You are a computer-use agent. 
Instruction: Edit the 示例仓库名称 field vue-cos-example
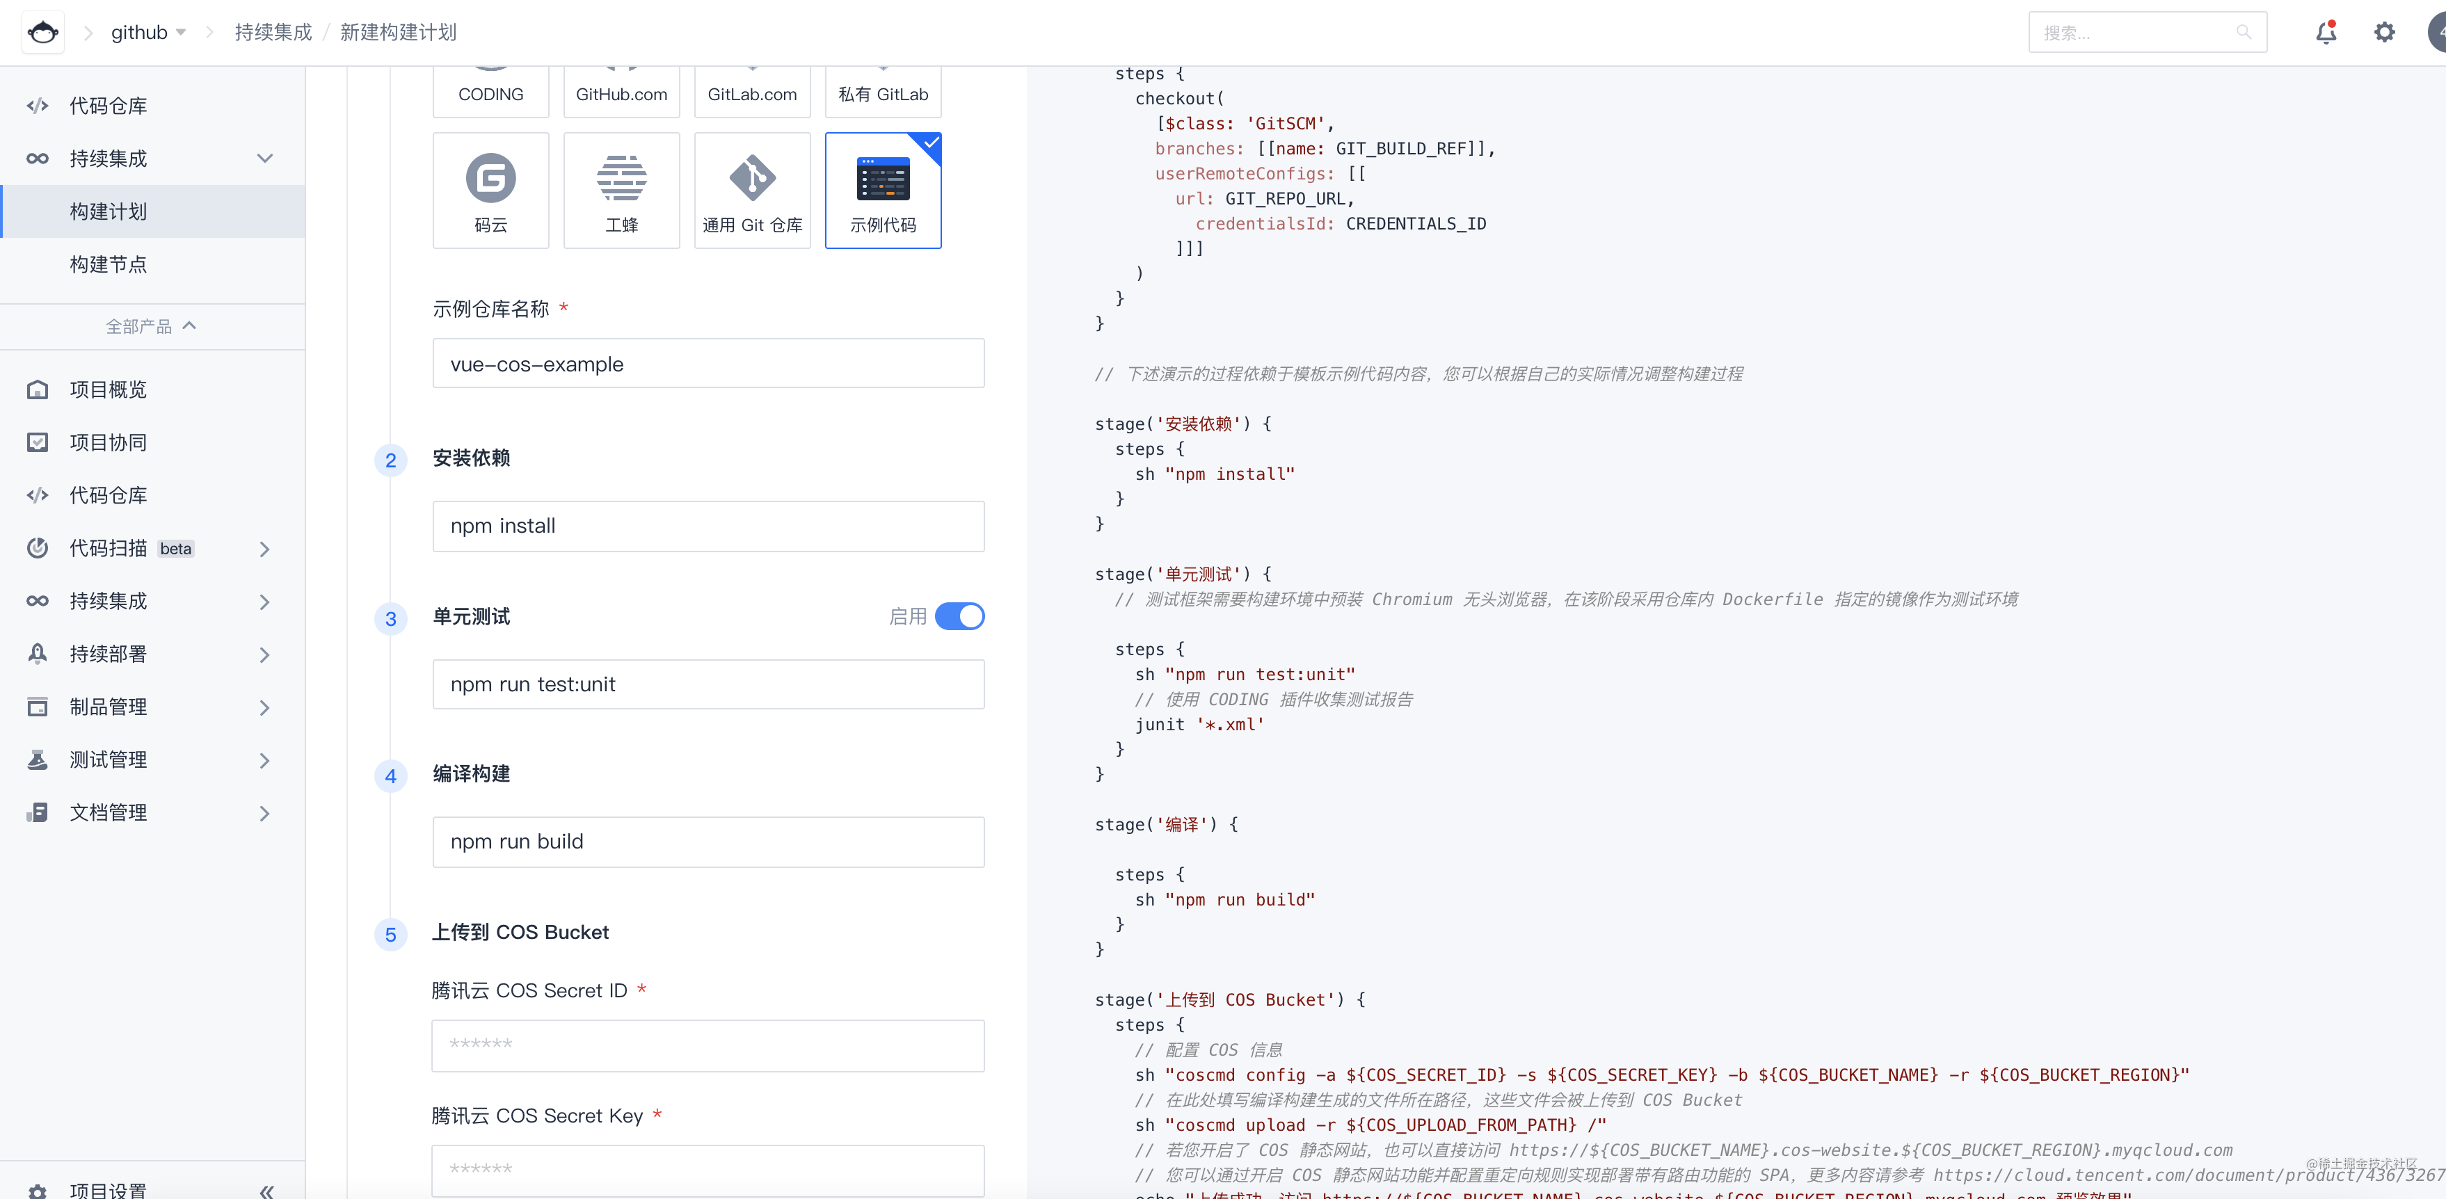[708, 364]
